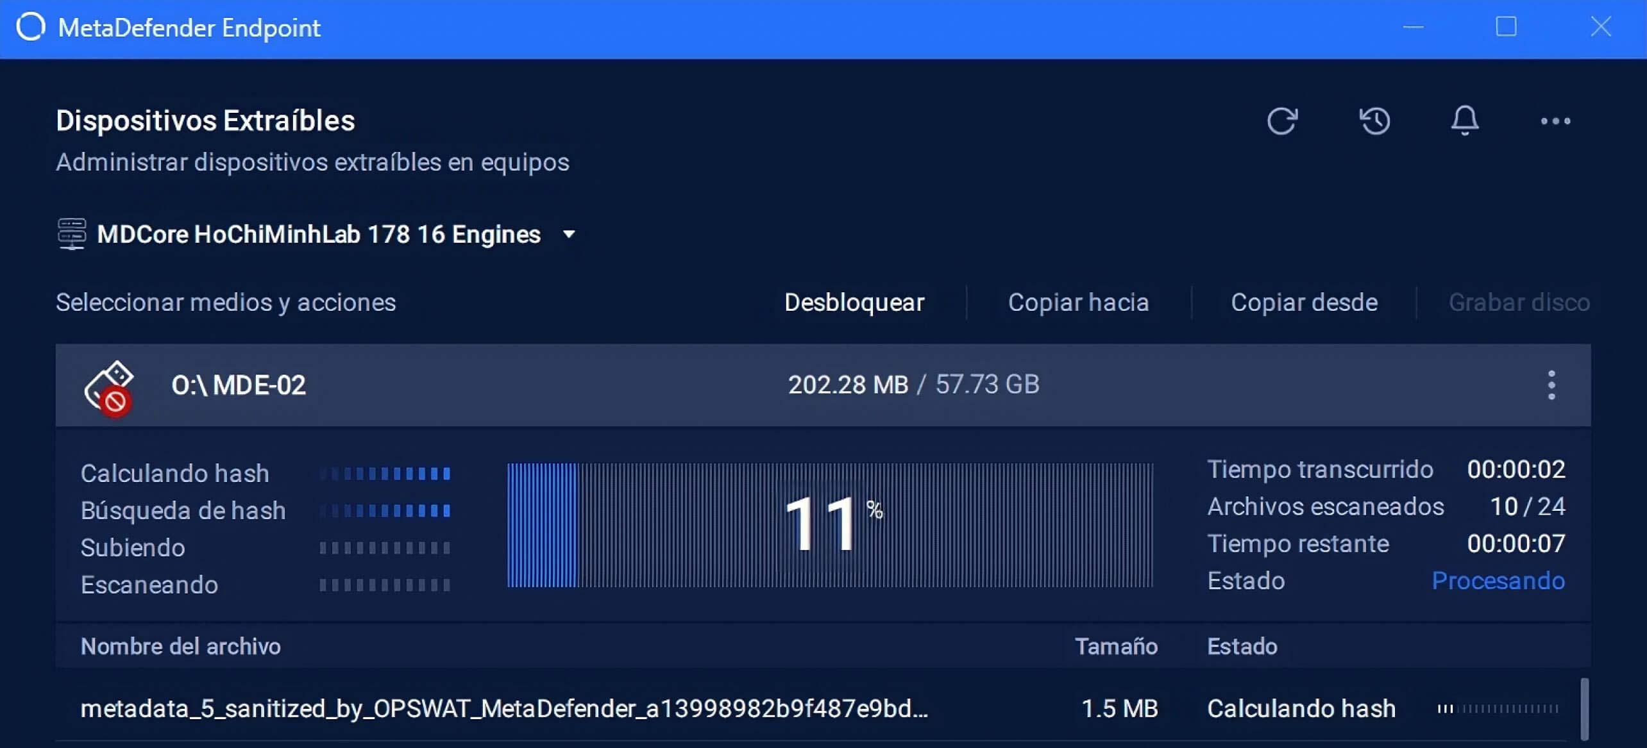
Task: Click the Búsqueda de hash stage indicator
Action: coord(385,511)
